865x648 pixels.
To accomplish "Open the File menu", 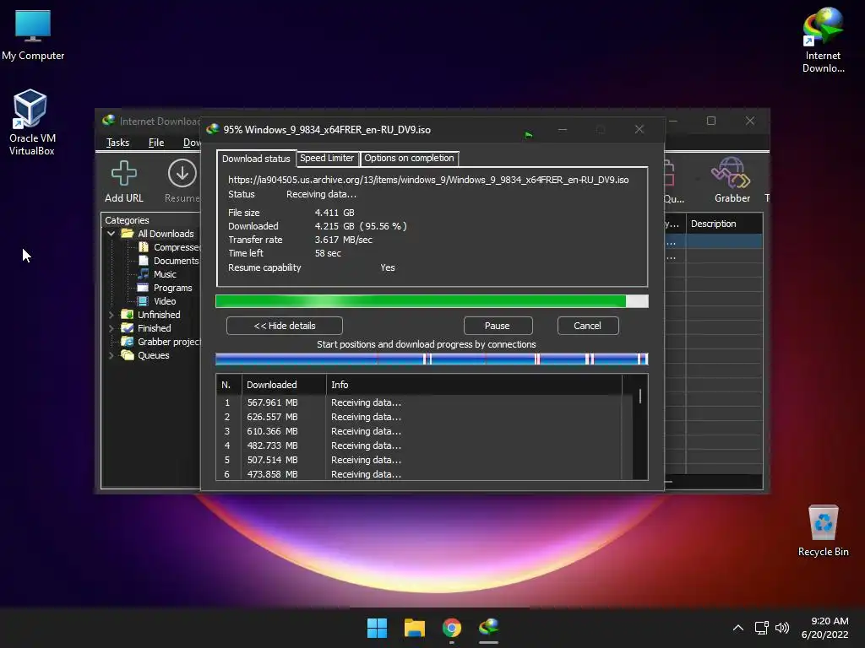I will point(156,143).
